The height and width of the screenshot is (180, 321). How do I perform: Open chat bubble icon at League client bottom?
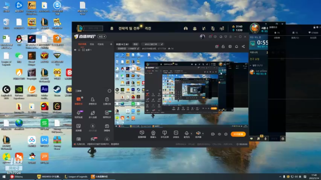pyautogui.click(x=252, y=138)
